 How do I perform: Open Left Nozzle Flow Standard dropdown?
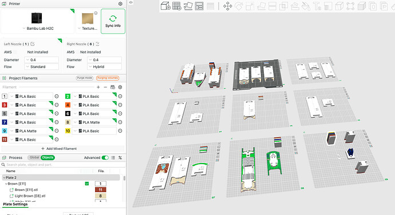pyautogui.click(x=42, y=67)
